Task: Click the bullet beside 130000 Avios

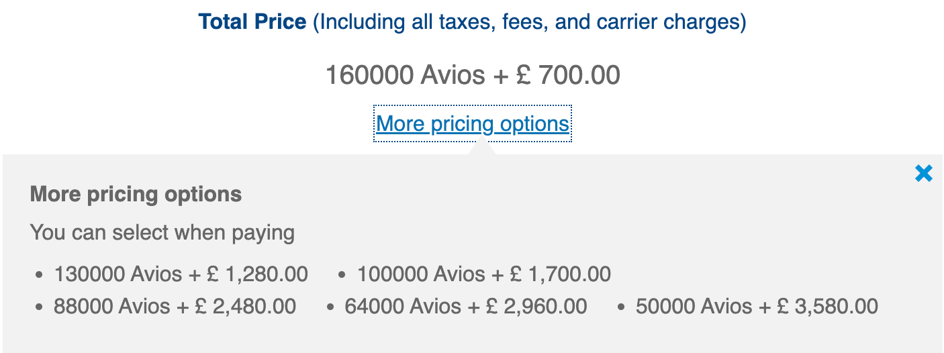Action: pyautogui.click(x=40, y=275)
